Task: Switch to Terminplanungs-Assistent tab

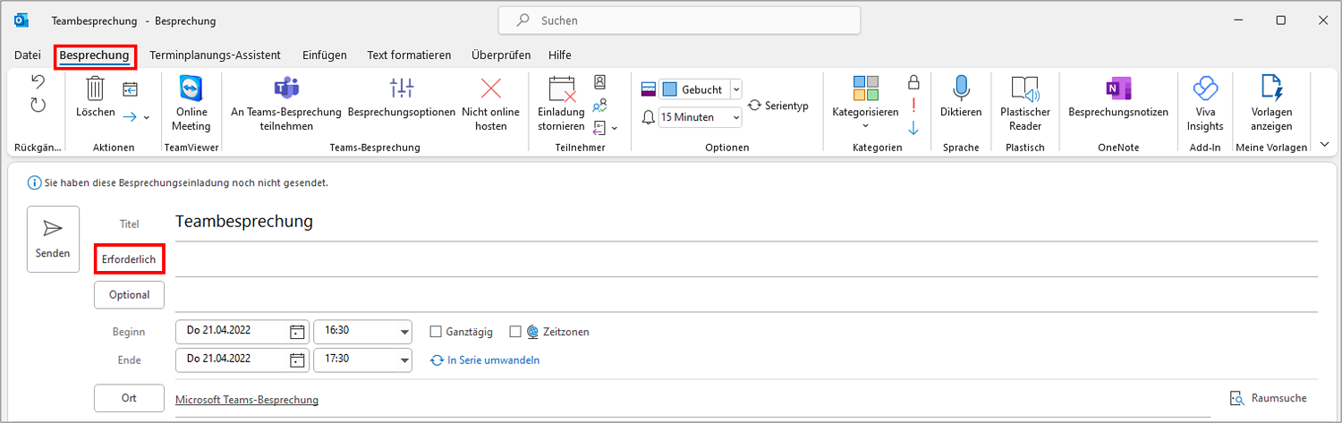Action: (216, 55)
